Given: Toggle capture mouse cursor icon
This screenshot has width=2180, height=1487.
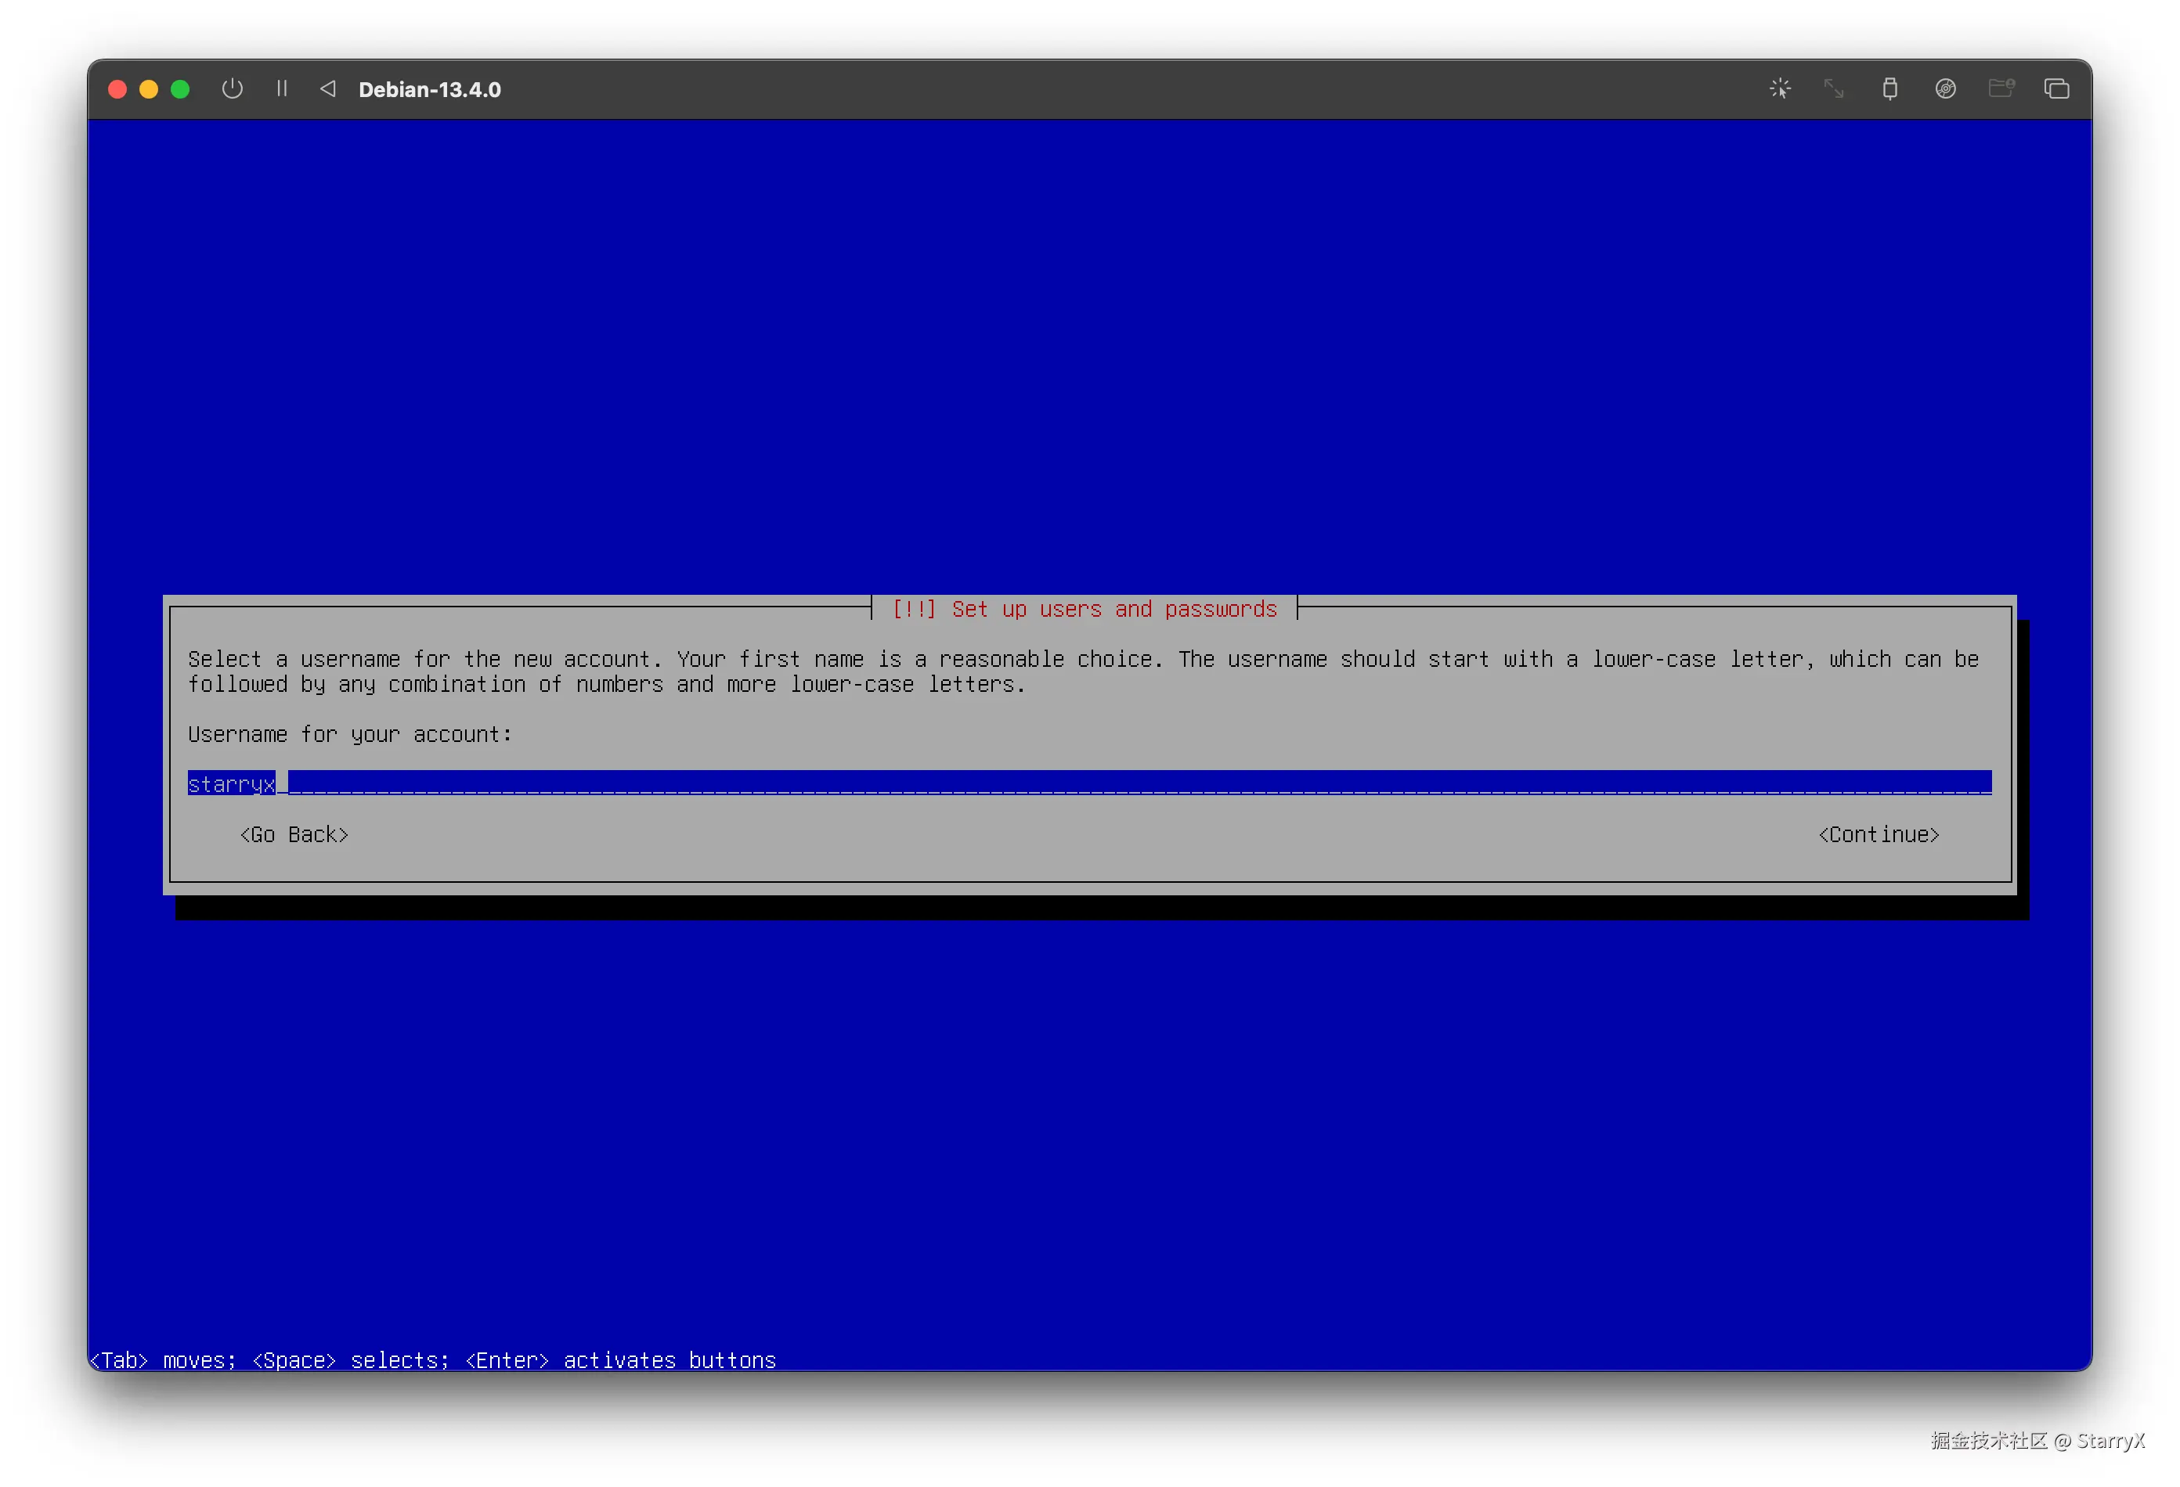Looking at the screenshot, I should (x=1779, y=89).
